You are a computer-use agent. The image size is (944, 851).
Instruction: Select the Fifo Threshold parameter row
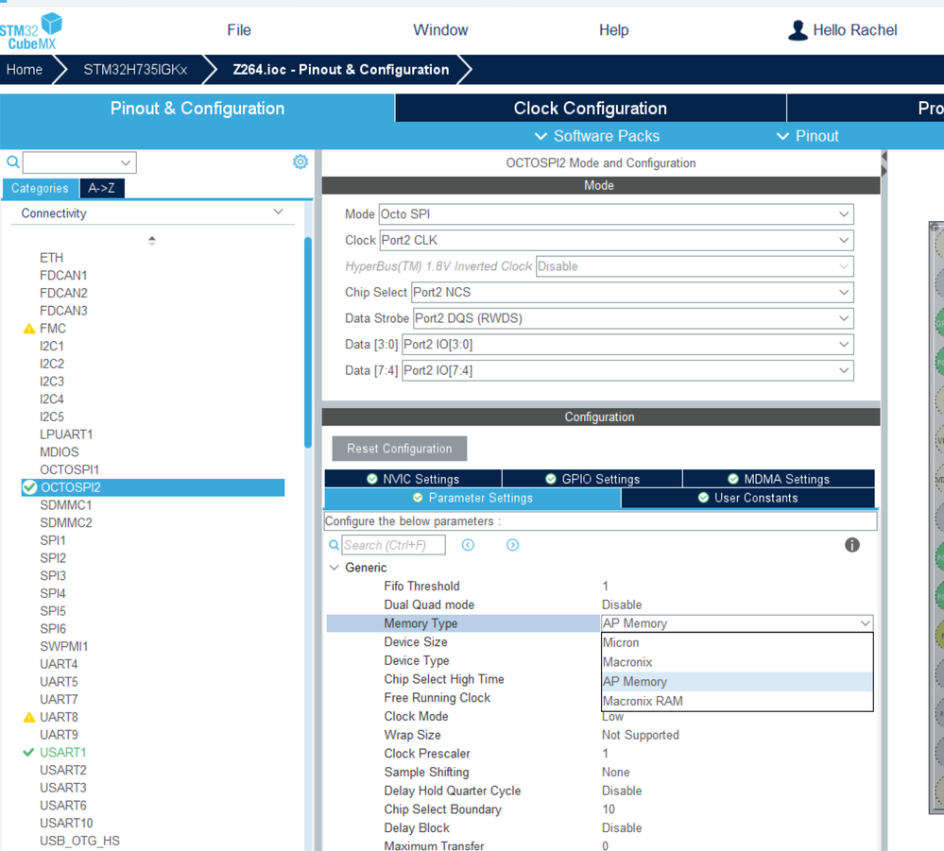(x=600, y=587)
